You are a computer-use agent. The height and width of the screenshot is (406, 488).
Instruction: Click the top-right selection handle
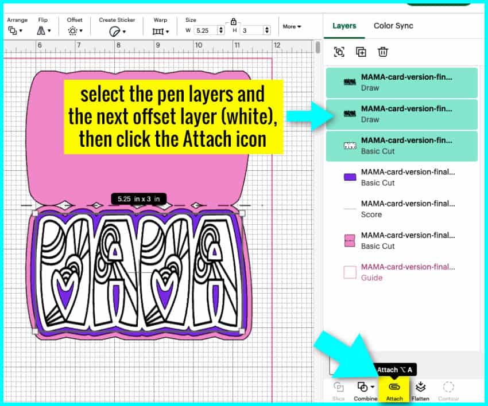tap(242, 213)
